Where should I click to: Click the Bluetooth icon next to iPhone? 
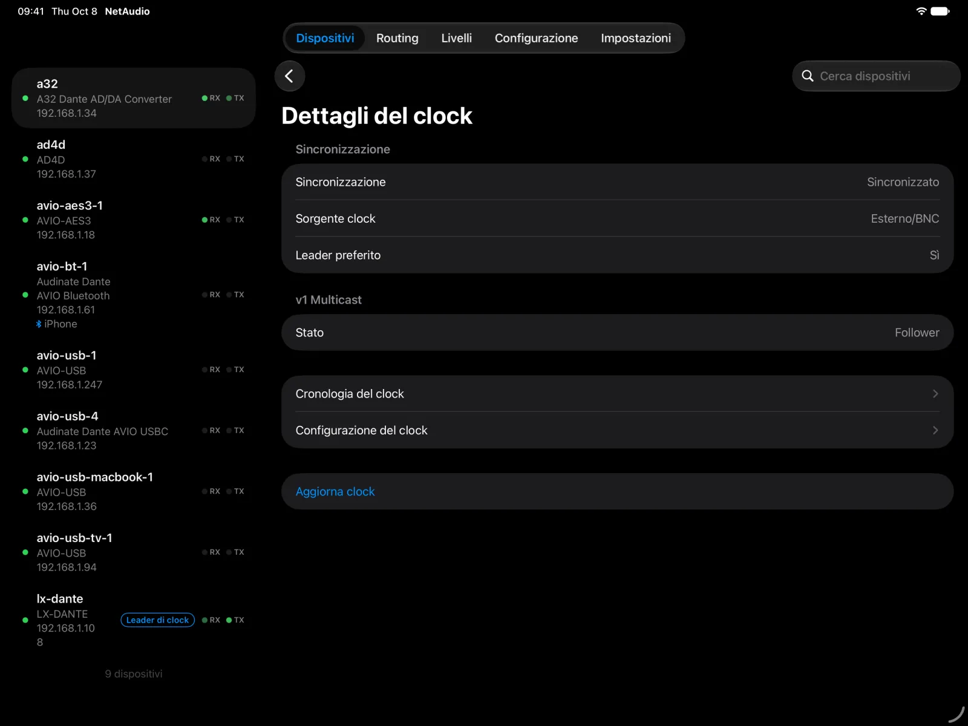[x=39, y=324]
